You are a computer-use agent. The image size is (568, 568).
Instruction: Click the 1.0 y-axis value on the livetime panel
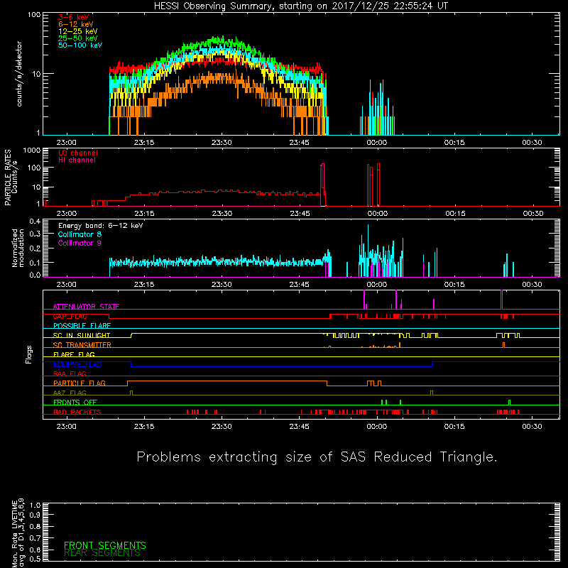point(35,506)
